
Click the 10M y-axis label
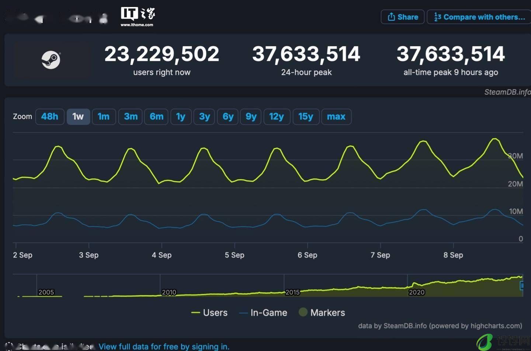pyautogui.click(x=516, y=211)
